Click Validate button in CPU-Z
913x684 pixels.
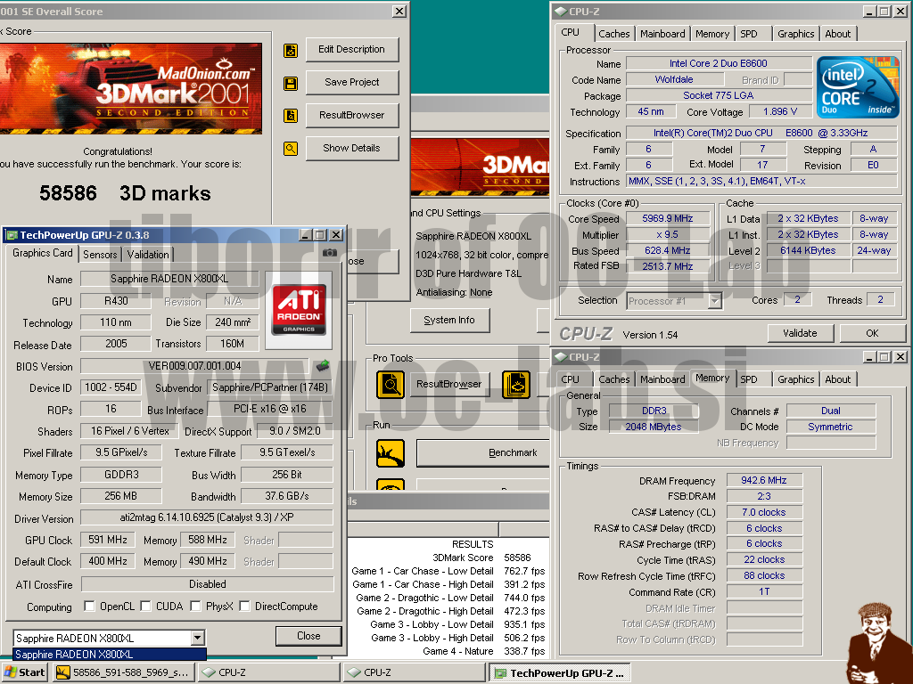coord(800,333)
